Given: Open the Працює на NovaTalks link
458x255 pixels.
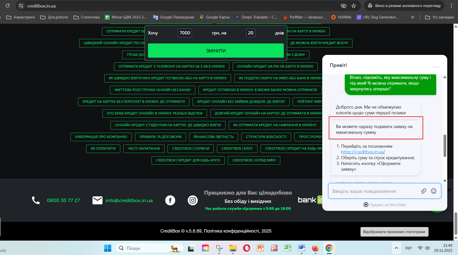Looking at the screenshot, I should [385, 205].
